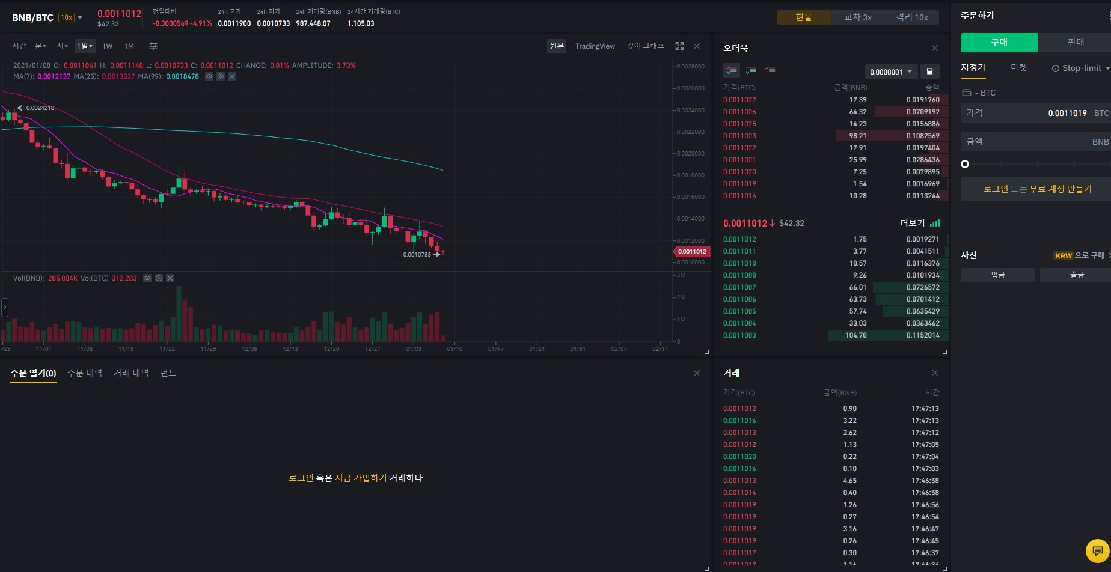Click the amount percentage slider handle

pyautogui.click(x=965, y=164)
